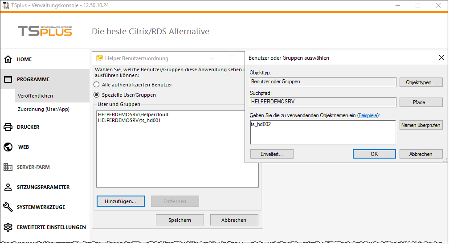Select 'Spezielle User/Gruppen' radio button
Viewport: 449px width, 245px height.
pyautogui.click(x=96, y=95)
